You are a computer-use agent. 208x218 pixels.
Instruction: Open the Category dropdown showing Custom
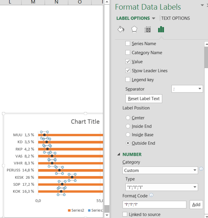click(x=160, y=170)
